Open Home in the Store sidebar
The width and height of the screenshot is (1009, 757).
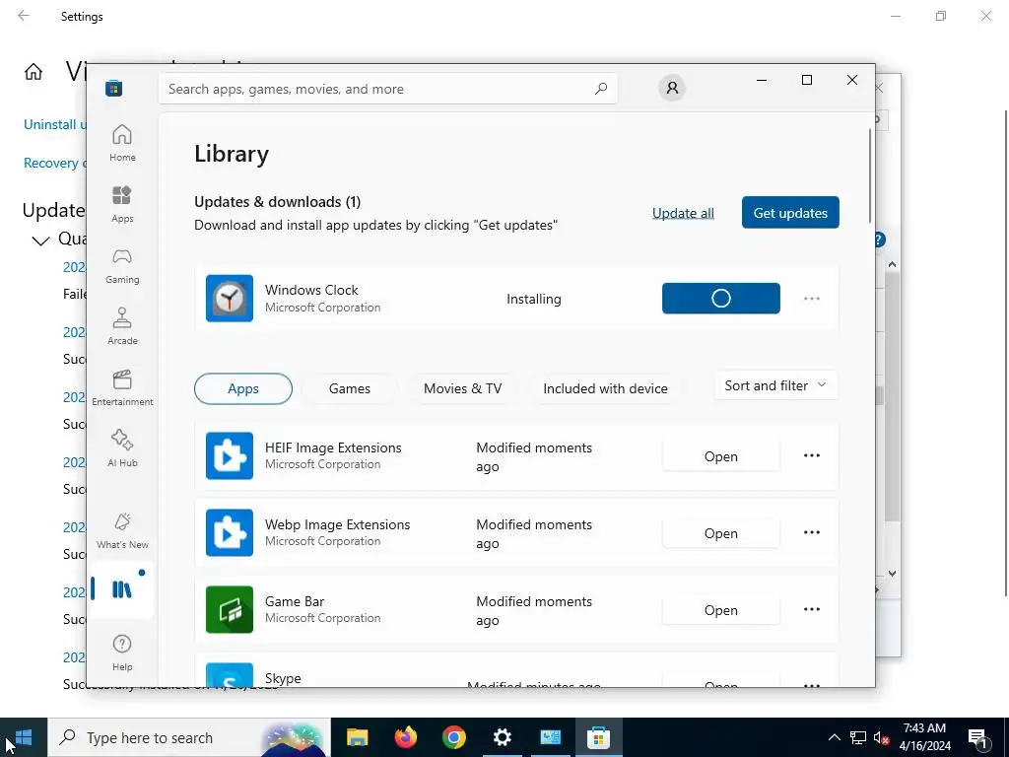pyautogui.click(x=122, y=143)
